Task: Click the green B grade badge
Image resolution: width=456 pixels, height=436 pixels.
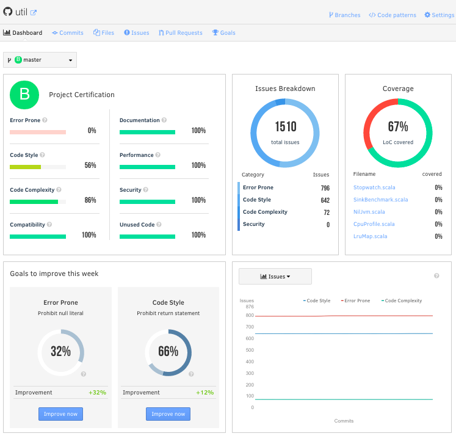Action: [x=24, y=94]
